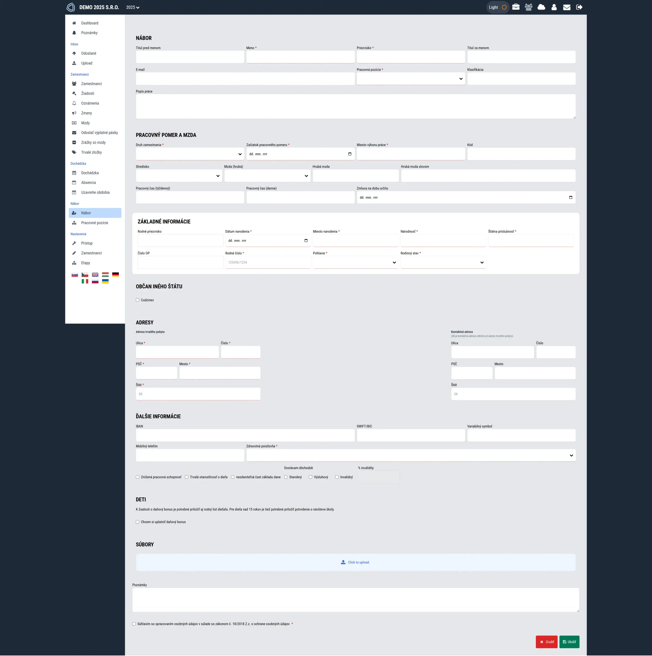Click the red Zrušiť button

[x=546, y=642]
